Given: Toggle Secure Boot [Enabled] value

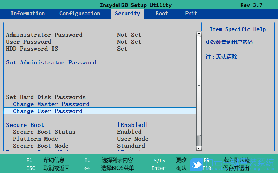Looking at the screenshot, I should [x=132, y=125].
